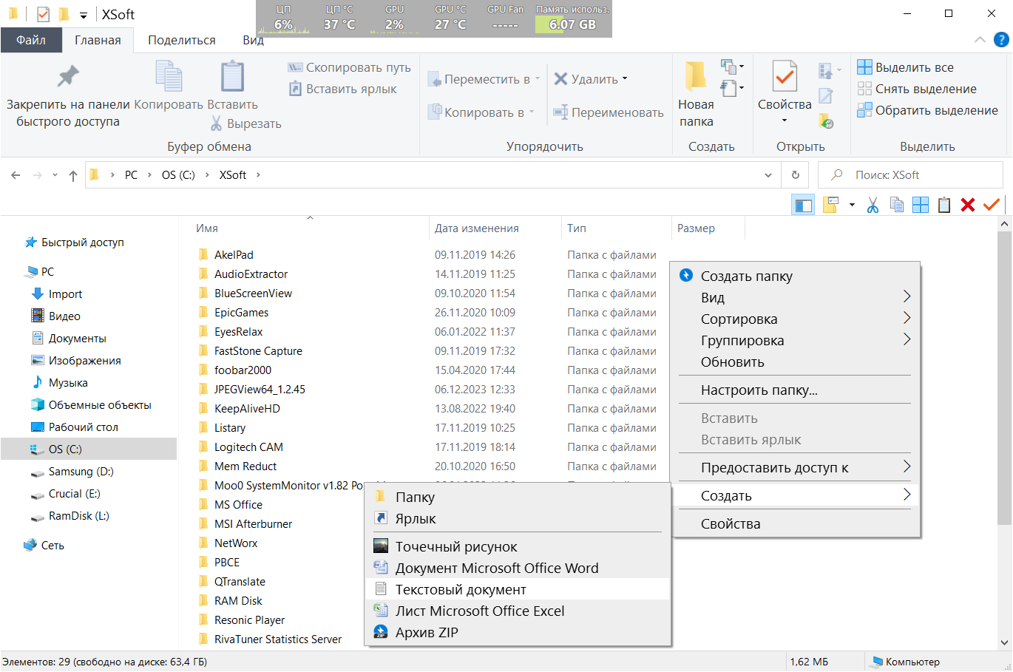1013x672 pixels.
Task: Open the address bar history dropdown
Action: 768,175
